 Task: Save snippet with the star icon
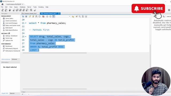pyautogui.click(x=73, y=17)
